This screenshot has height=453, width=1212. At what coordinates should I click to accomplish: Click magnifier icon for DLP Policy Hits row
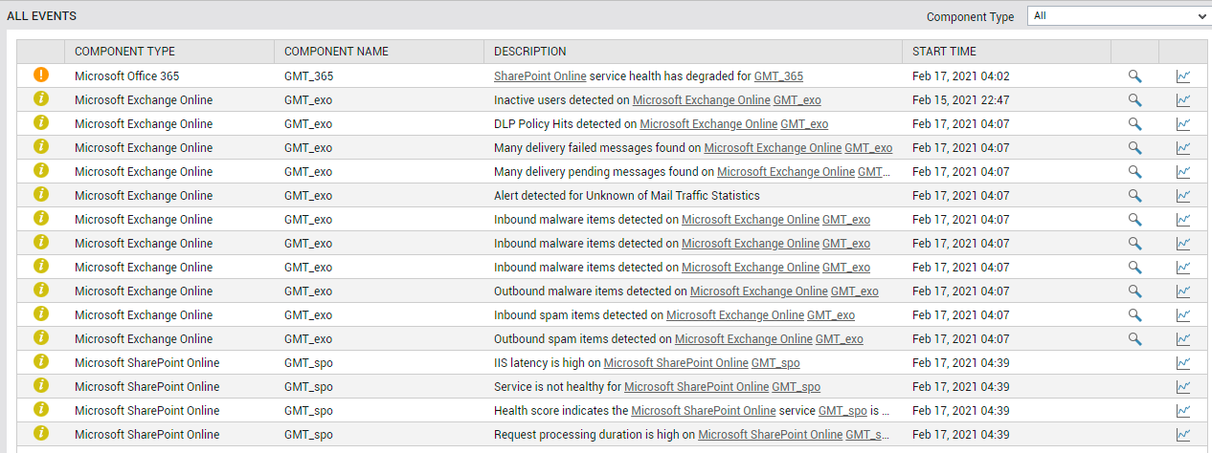tap(1134, 124)
